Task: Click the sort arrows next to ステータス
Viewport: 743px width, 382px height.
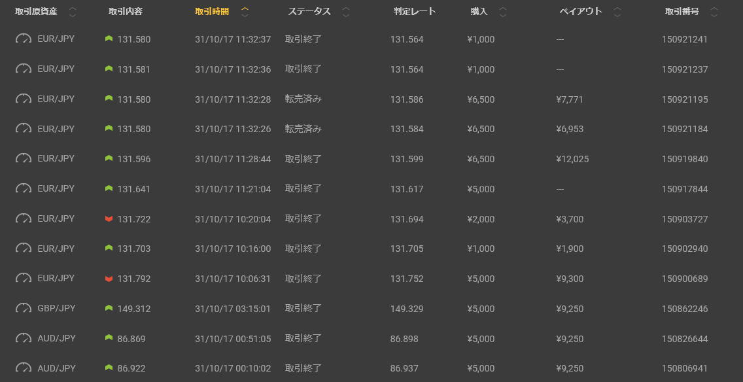Action: (346, 12)
